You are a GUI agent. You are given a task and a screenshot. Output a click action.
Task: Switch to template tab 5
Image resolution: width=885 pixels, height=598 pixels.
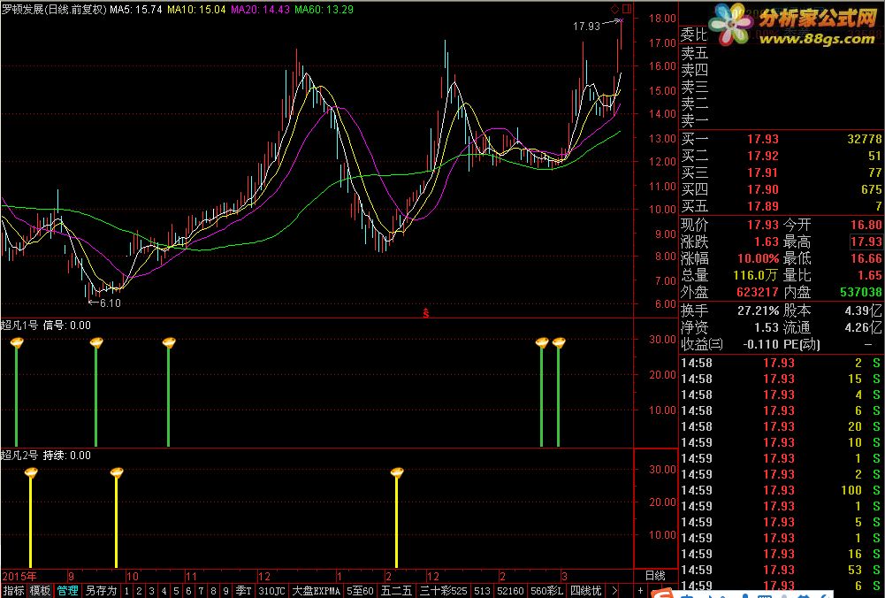pyautogui.click(x=177, y=591)
